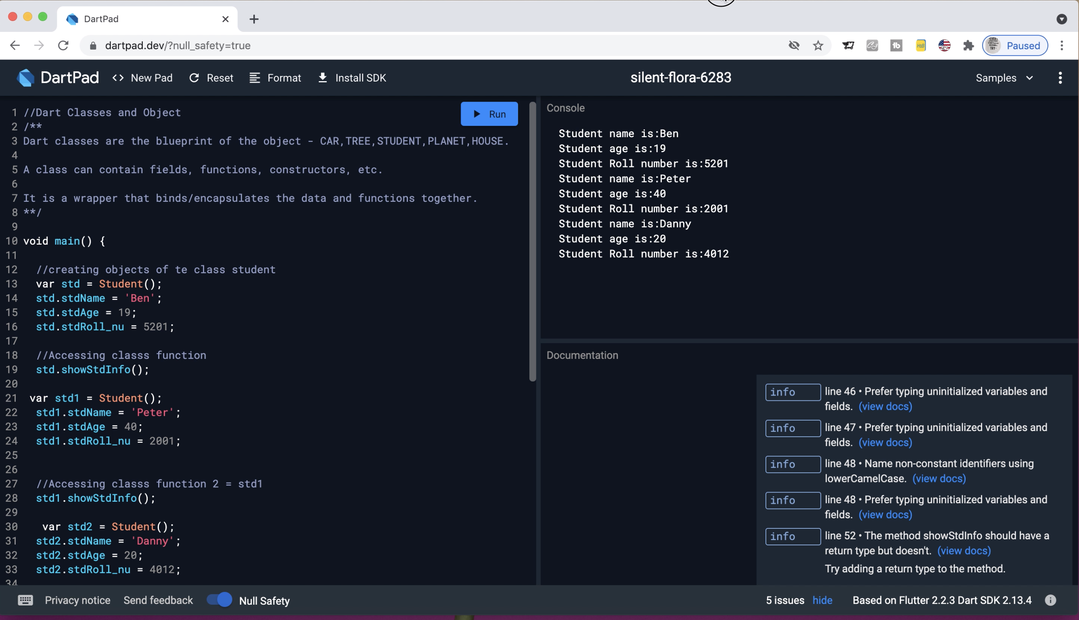The width and height of the screenshot is (1079, 620).
Task: Click the info icon next to Dart SDK version
Action: pos(1050,600)
